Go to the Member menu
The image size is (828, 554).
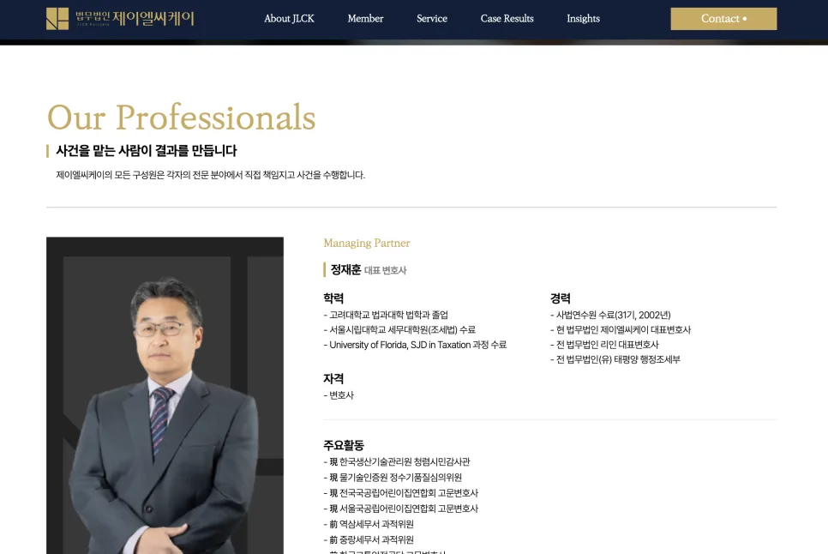pyautogui.click(x=365, y=19)
